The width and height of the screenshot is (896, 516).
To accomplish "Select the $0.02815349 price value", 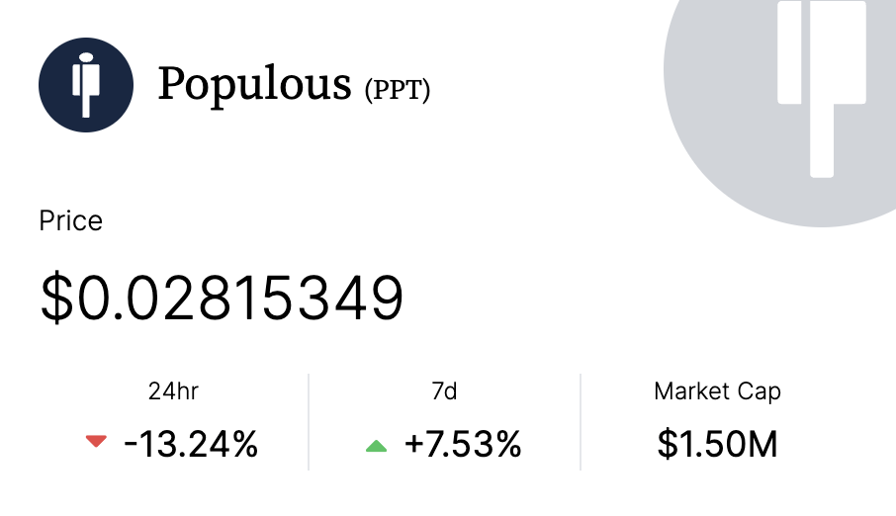I will tap(222, 298).
